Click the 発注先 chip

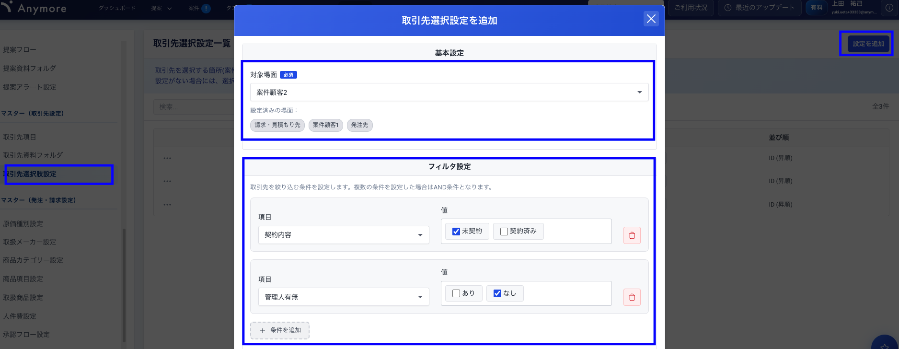pos(360,125)
